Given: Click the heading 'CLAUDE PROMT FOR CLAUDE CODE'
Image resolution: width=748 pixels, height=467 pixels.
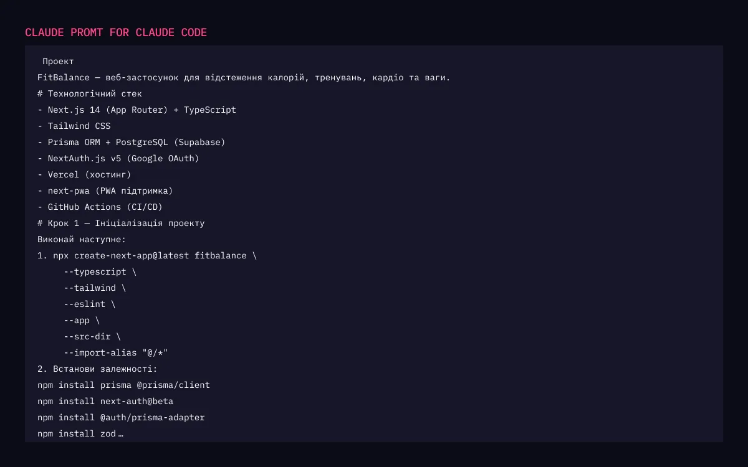Looking at the screenshot, I should [116, 32].
